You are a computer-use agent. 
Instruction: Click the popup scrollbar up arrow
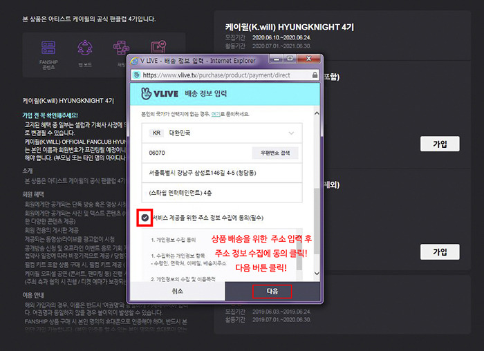click(317, 113)
